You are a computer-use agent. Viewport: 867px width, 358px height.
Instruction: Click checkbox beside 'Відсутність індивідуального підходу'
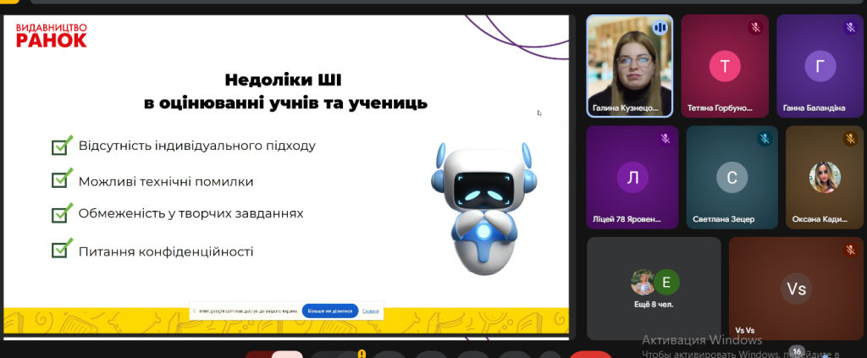click(x=61, y=146)
